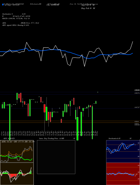Click the empty Intra Day Trading chart box
This screenshot has width=140, height=185.
coord(56,157)
